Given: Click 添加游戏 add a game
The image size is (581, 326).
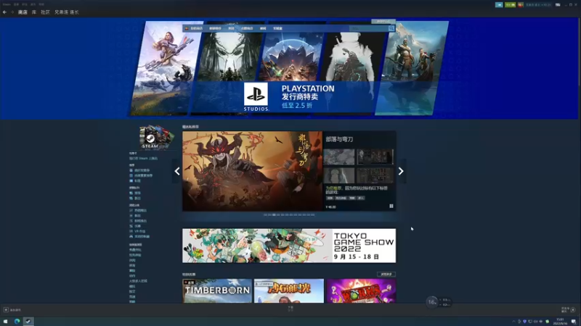Looking at the screenshot, I should coord(15,310).
